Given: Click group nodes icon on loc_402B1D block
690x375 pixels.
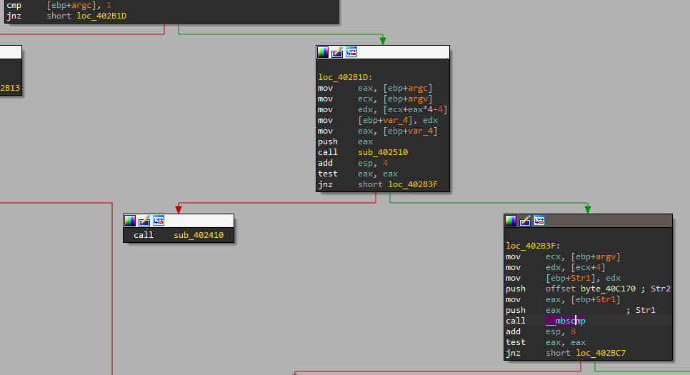Looking at the screenshot, I should 351,52.
